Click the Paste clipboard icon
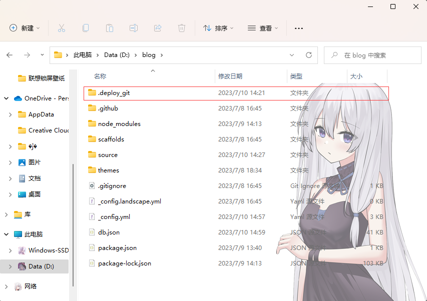The height and width of the screenshot is (301, 427). tap(110, 28)
